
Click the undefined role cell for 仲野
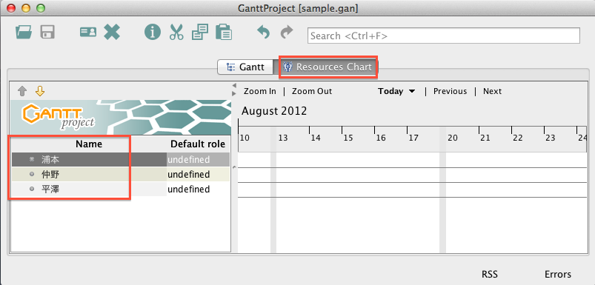tap(198, 175)
